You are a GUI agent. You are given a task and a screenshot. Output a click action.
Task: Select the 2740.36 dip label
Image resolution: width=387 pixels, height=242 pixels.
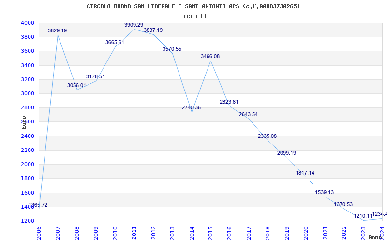pyautogui.click(x=191, y=107)
